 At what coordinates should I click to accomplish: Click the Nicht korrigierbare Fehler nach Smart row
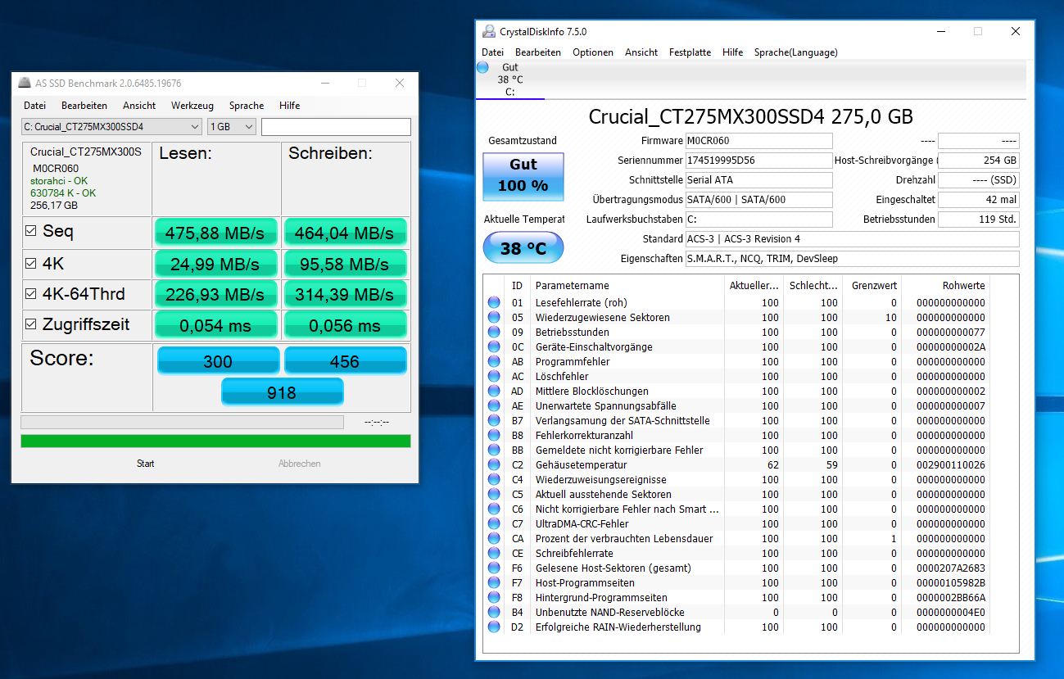coord(737,509)
